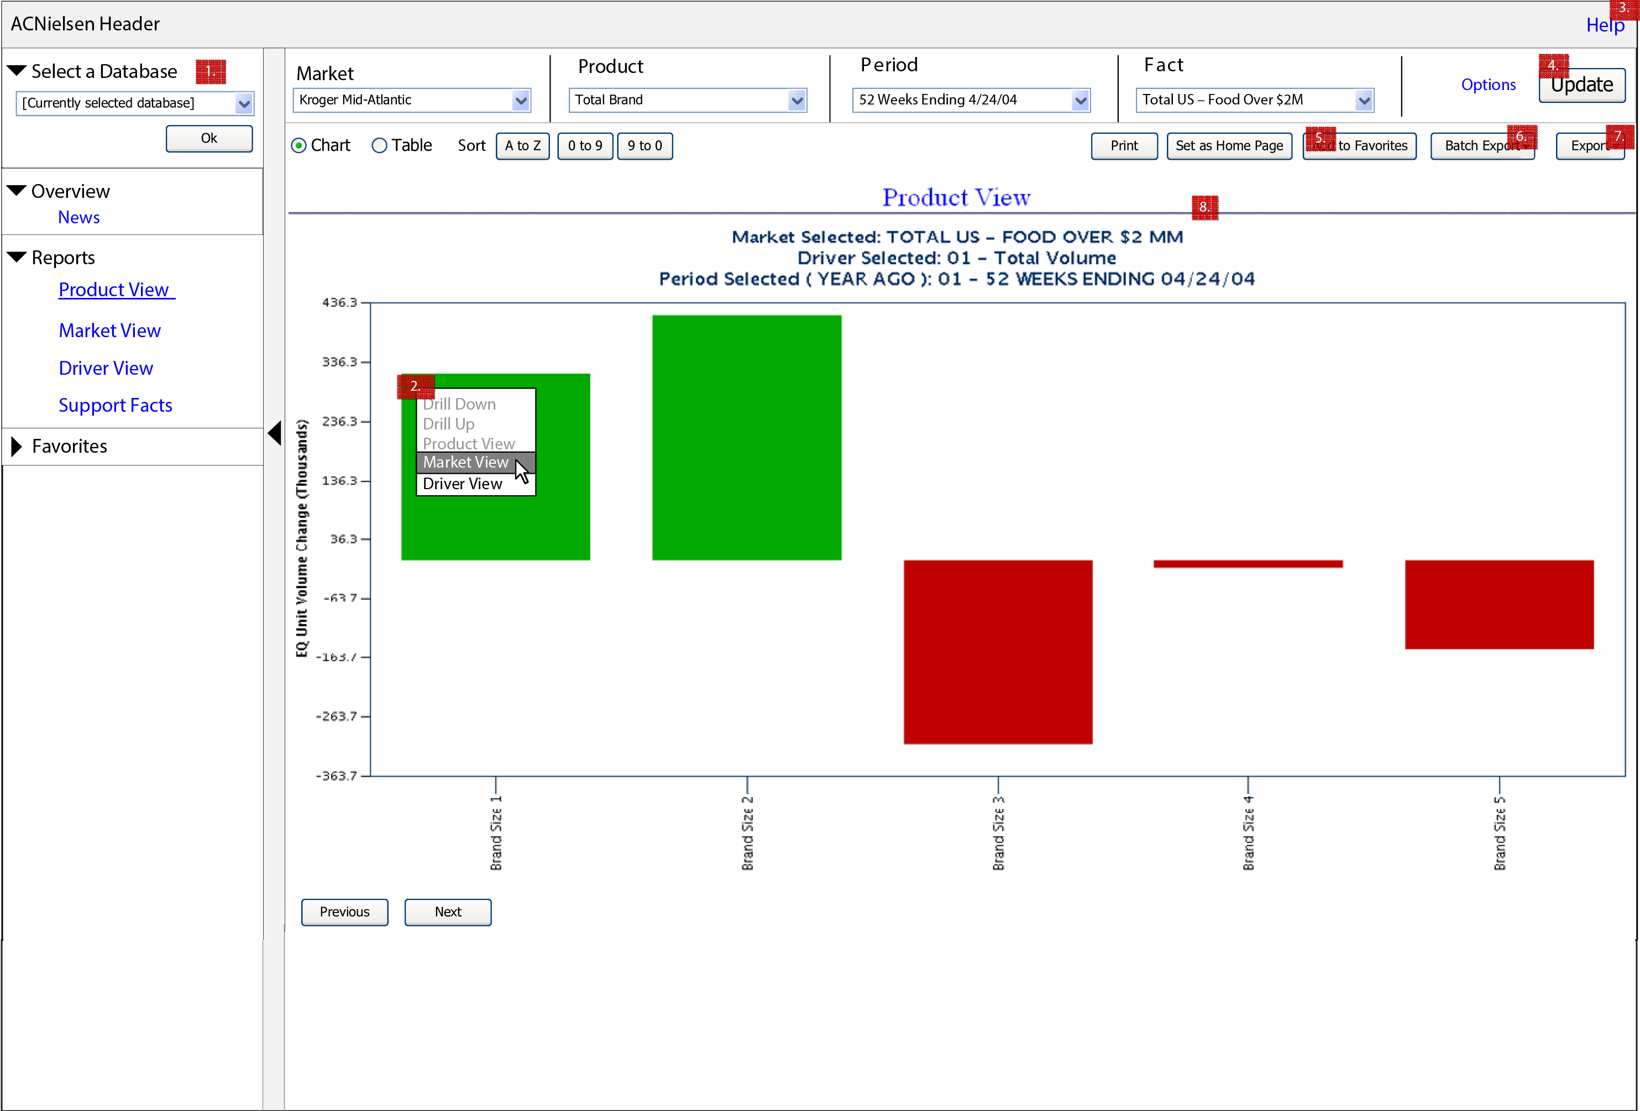The width and height of the screenshot is (1640, 1111).
Task: Go to the Previous chart page
Action: 344,912
